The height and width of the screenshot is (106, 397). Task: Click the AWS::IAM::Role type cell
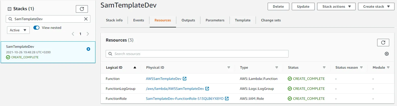click(252, 99)
